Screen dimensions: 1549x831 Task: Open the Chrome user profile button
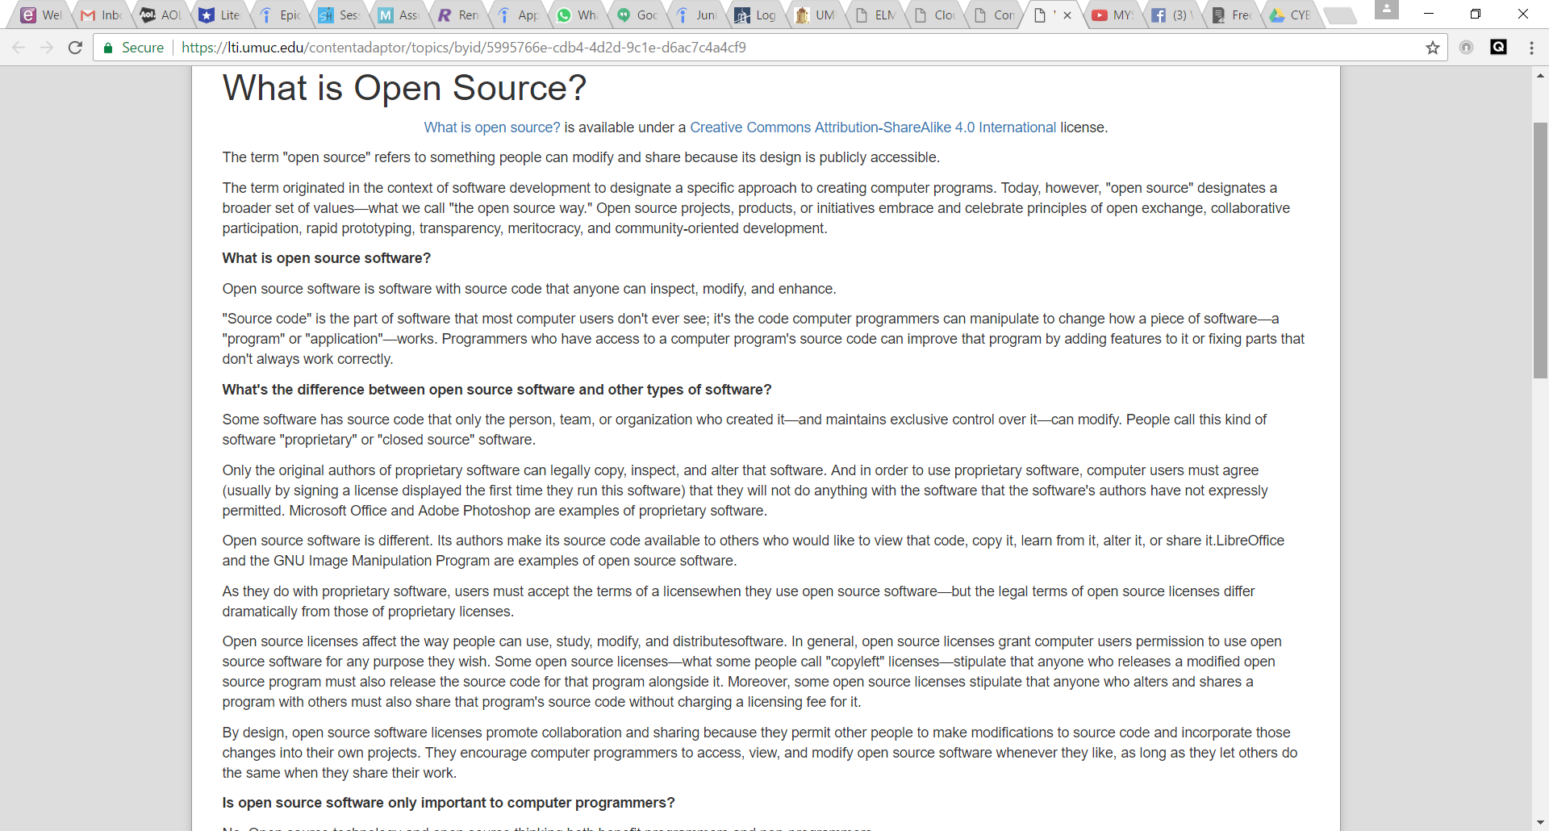pyautogui.click(x=1386, y=10)
